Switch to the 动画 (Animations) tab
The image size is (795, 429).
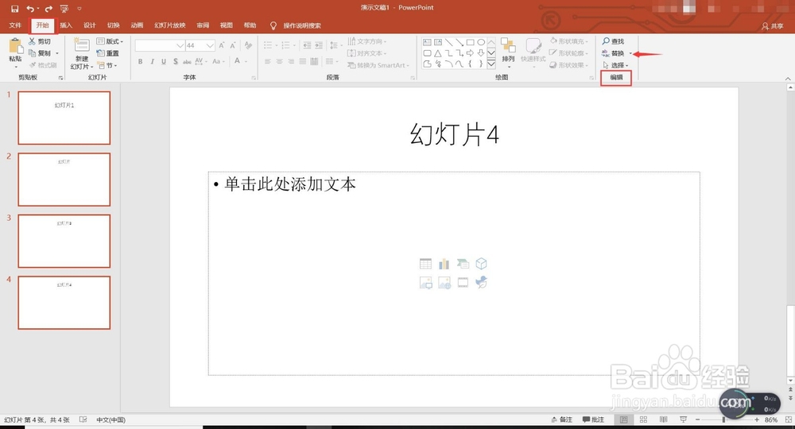pos(137,25)
